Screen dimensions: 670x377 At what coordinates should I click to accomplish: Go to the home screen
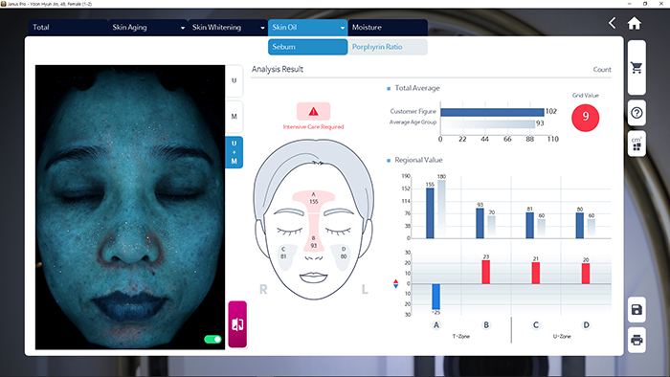[634, 23]
